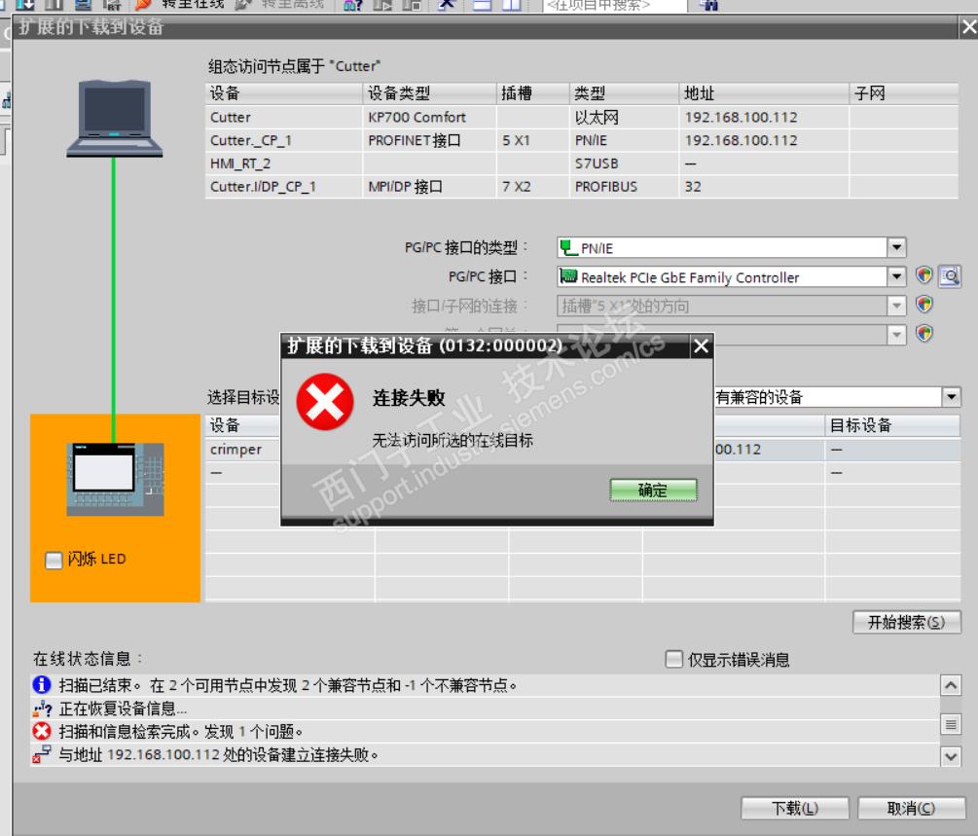
Task: Select the PROFINET接口 cell
Action: pyautogui.click(x=429, y=140)
